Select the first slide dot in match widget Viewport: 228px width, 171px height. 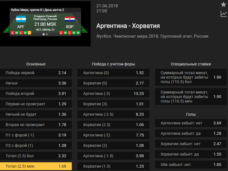[x=43, y=34]
